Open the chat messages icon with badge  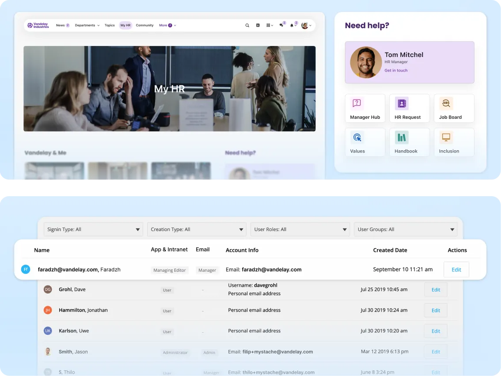[x=281, y=25]
